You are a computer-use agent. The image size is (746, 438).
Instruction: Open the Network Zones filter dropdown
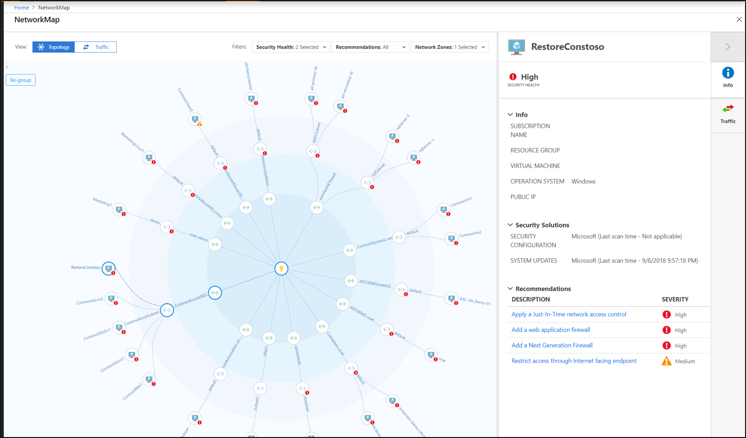tap(450, 47)
